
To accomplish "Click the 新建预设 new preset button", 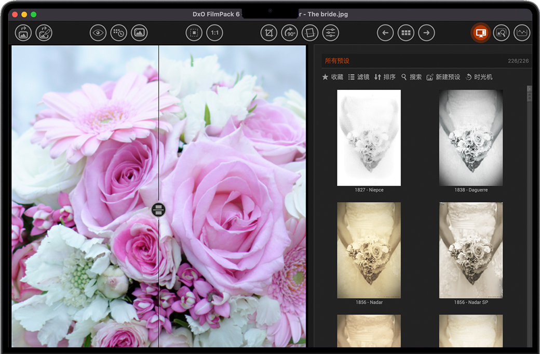I will click(x=443, y=77).
